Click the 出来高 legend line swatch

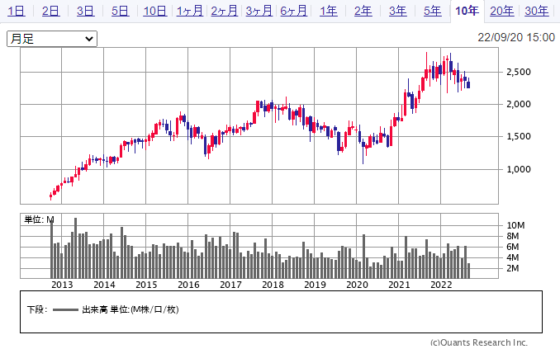[64, 310]
